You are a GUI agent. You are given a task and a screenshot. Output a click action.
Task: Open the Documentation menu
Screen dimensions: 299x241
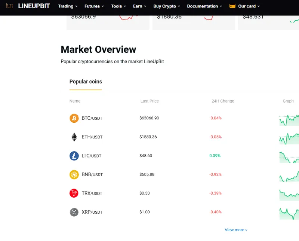click(204, 6)
